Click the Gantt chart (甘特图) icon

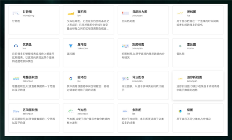coord(16,13)
